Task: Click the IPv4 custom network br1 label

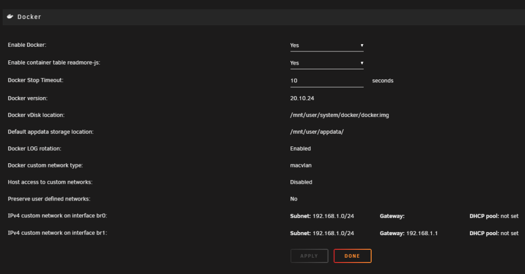Action: pyautogui.click(x=58, y=233)
